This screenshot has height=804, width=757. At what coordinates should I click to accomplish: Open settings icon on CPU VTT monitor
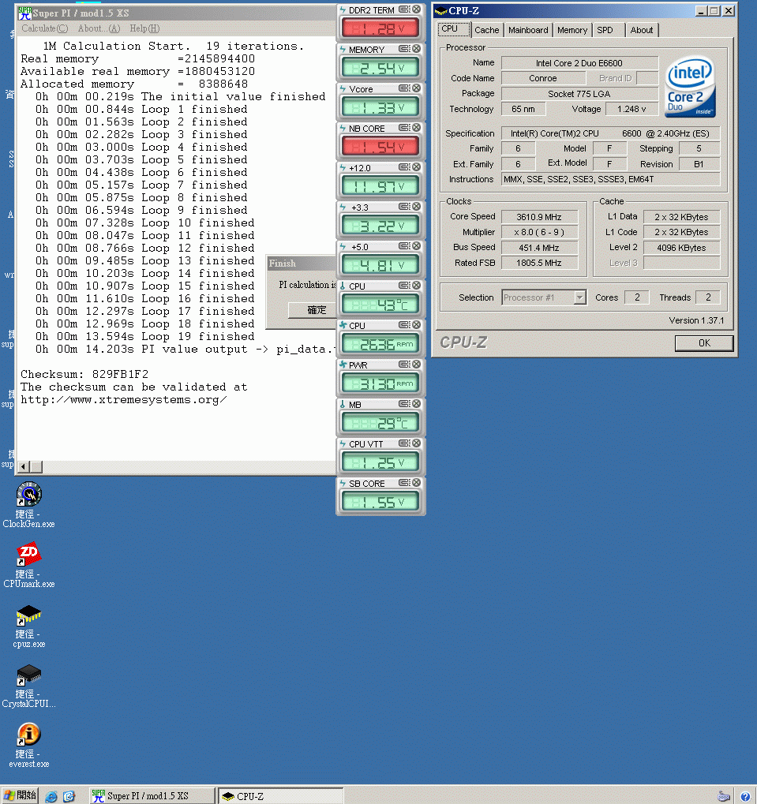(x=404, y=443)
